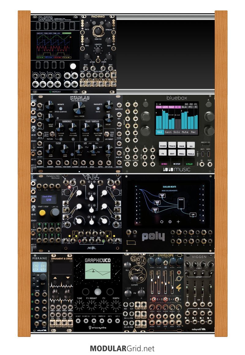Click the Poly logo below the touchscreen
This screenshot has height=355, width=245.
click(x=153, y=237)
